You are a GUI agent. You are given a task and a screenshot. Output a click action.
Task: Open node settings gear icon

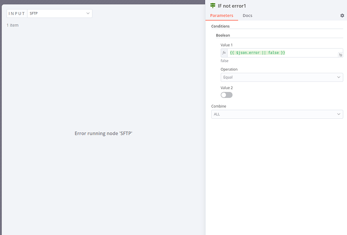pos(342,16)
